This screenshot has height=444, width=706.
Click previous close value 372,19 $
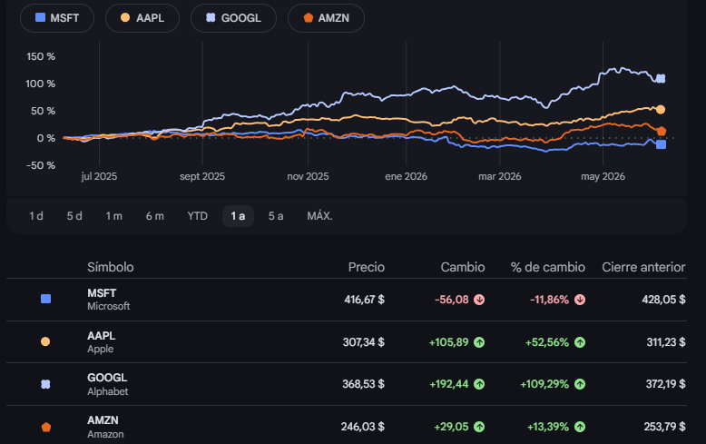click(665, 384)
